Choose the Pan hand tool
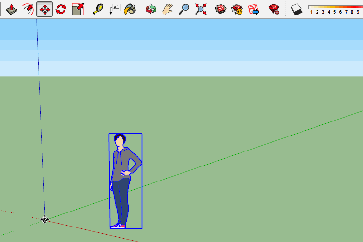The width and height of the screenshot is (363, 242). pyautogui.click(x=167, y=9)
